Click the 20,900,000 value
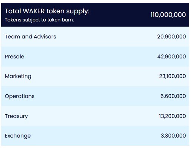Image resolution: width=193 pixels, height=149 pixels. 172,37
